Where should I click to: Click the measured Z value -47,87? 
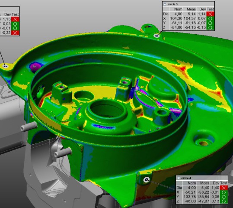click(x=204, y=201)
